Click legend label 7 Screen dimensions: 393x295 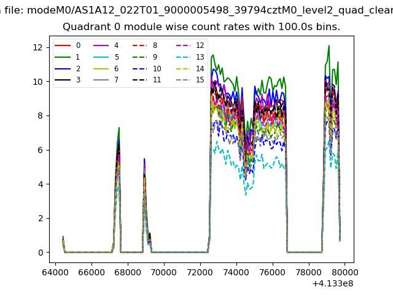117,80
